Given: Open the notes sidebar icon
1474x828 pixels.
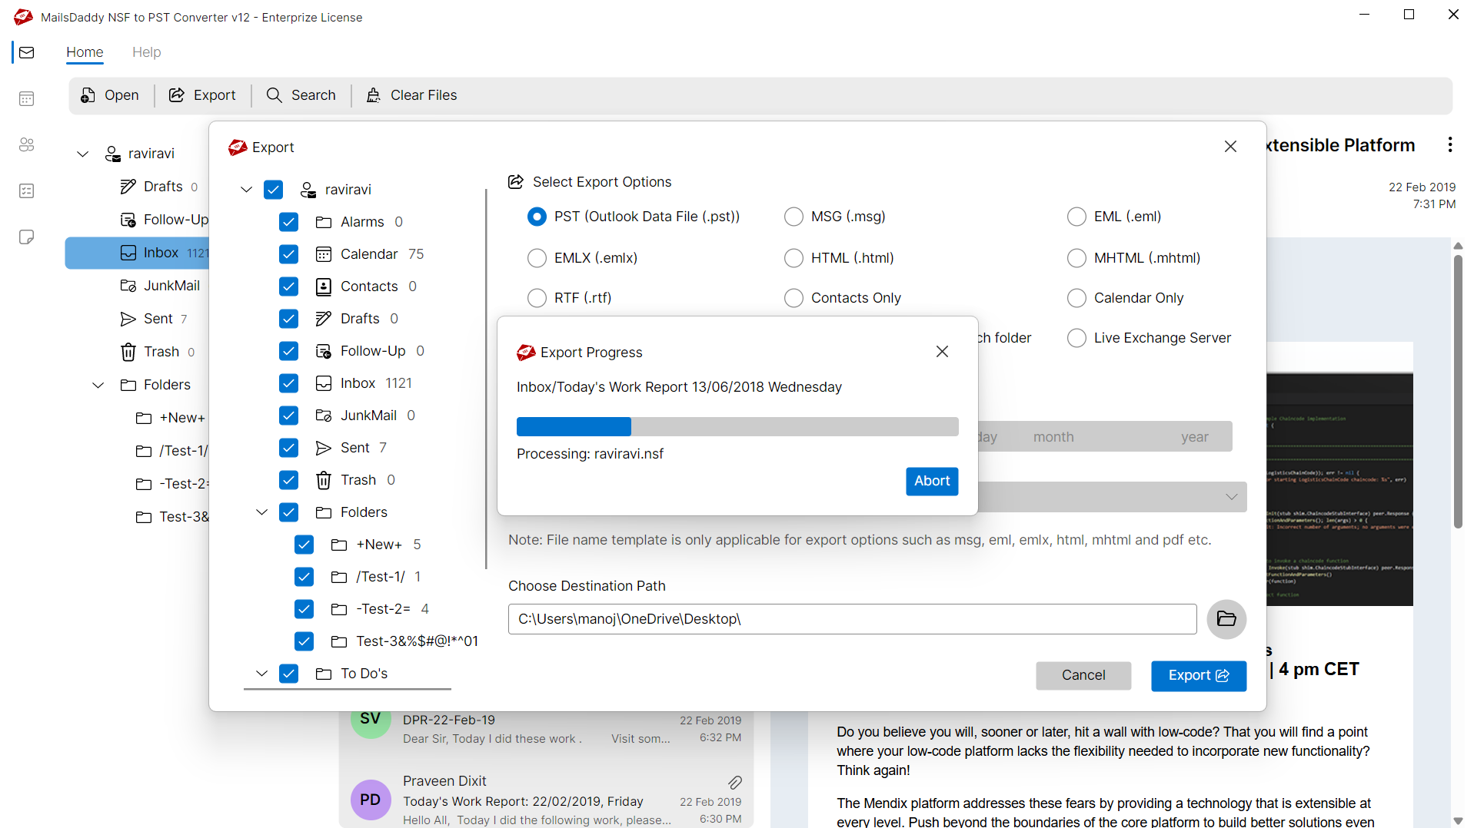Looking at the screenshot, I should [x=27, y=237].
